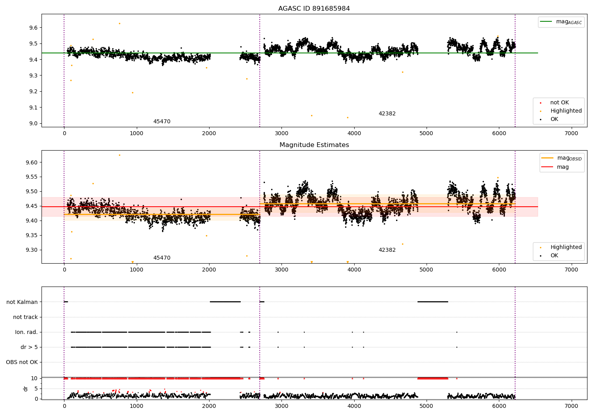Click the 4000 x-axis tick under Magnitude Estimates
The image size is (593, 415).
click(354, 270)
